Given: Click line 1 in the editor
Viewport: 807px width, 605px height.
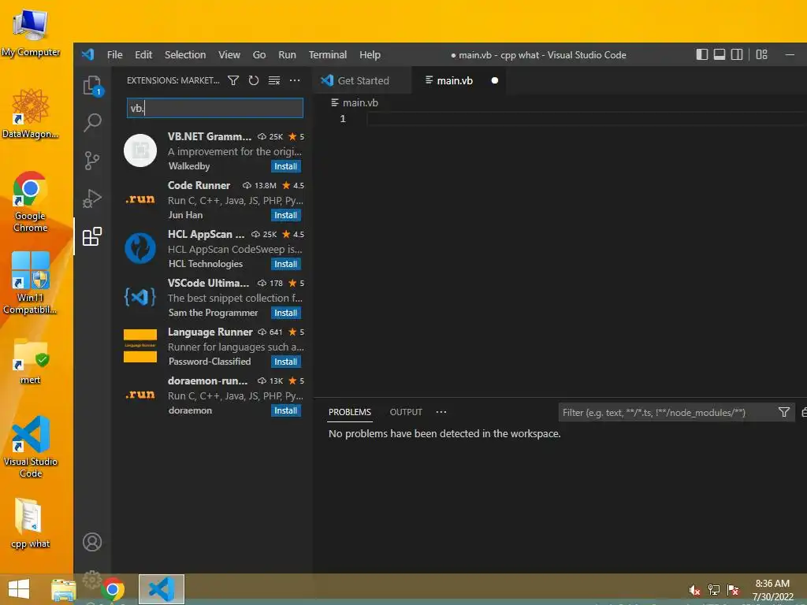Looking at the screenshot, I should pos(586,119).
